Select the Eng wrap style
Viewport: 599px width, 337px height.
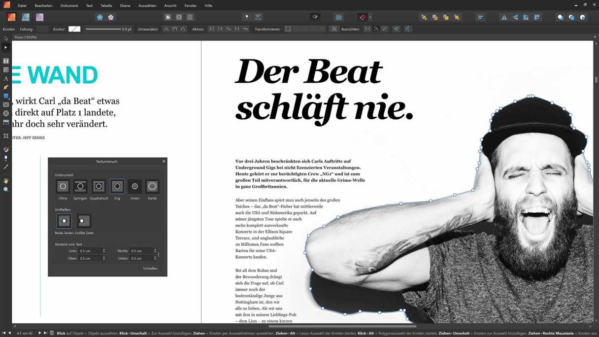(117, 187)
